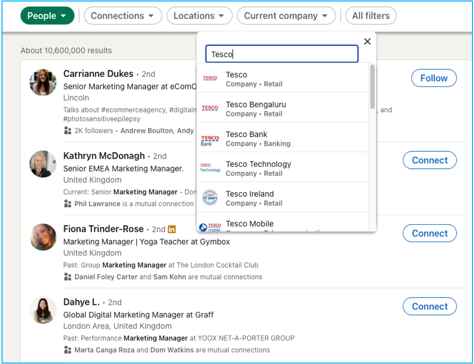Open Fiona Trinder-Rose profile photo
This screenshot has width=474, height=364.
point(43,237)
